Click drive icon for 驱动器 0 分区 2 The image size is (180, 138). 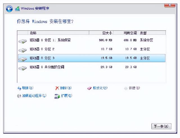point(22,50)
